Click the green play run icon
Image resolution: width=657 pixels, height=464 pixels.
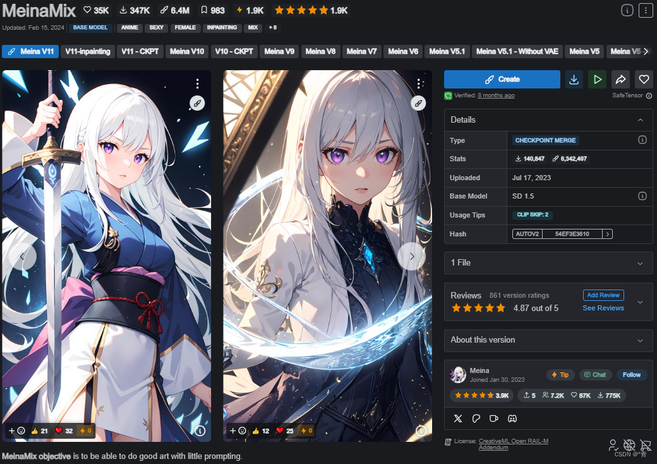pos(598,79)
